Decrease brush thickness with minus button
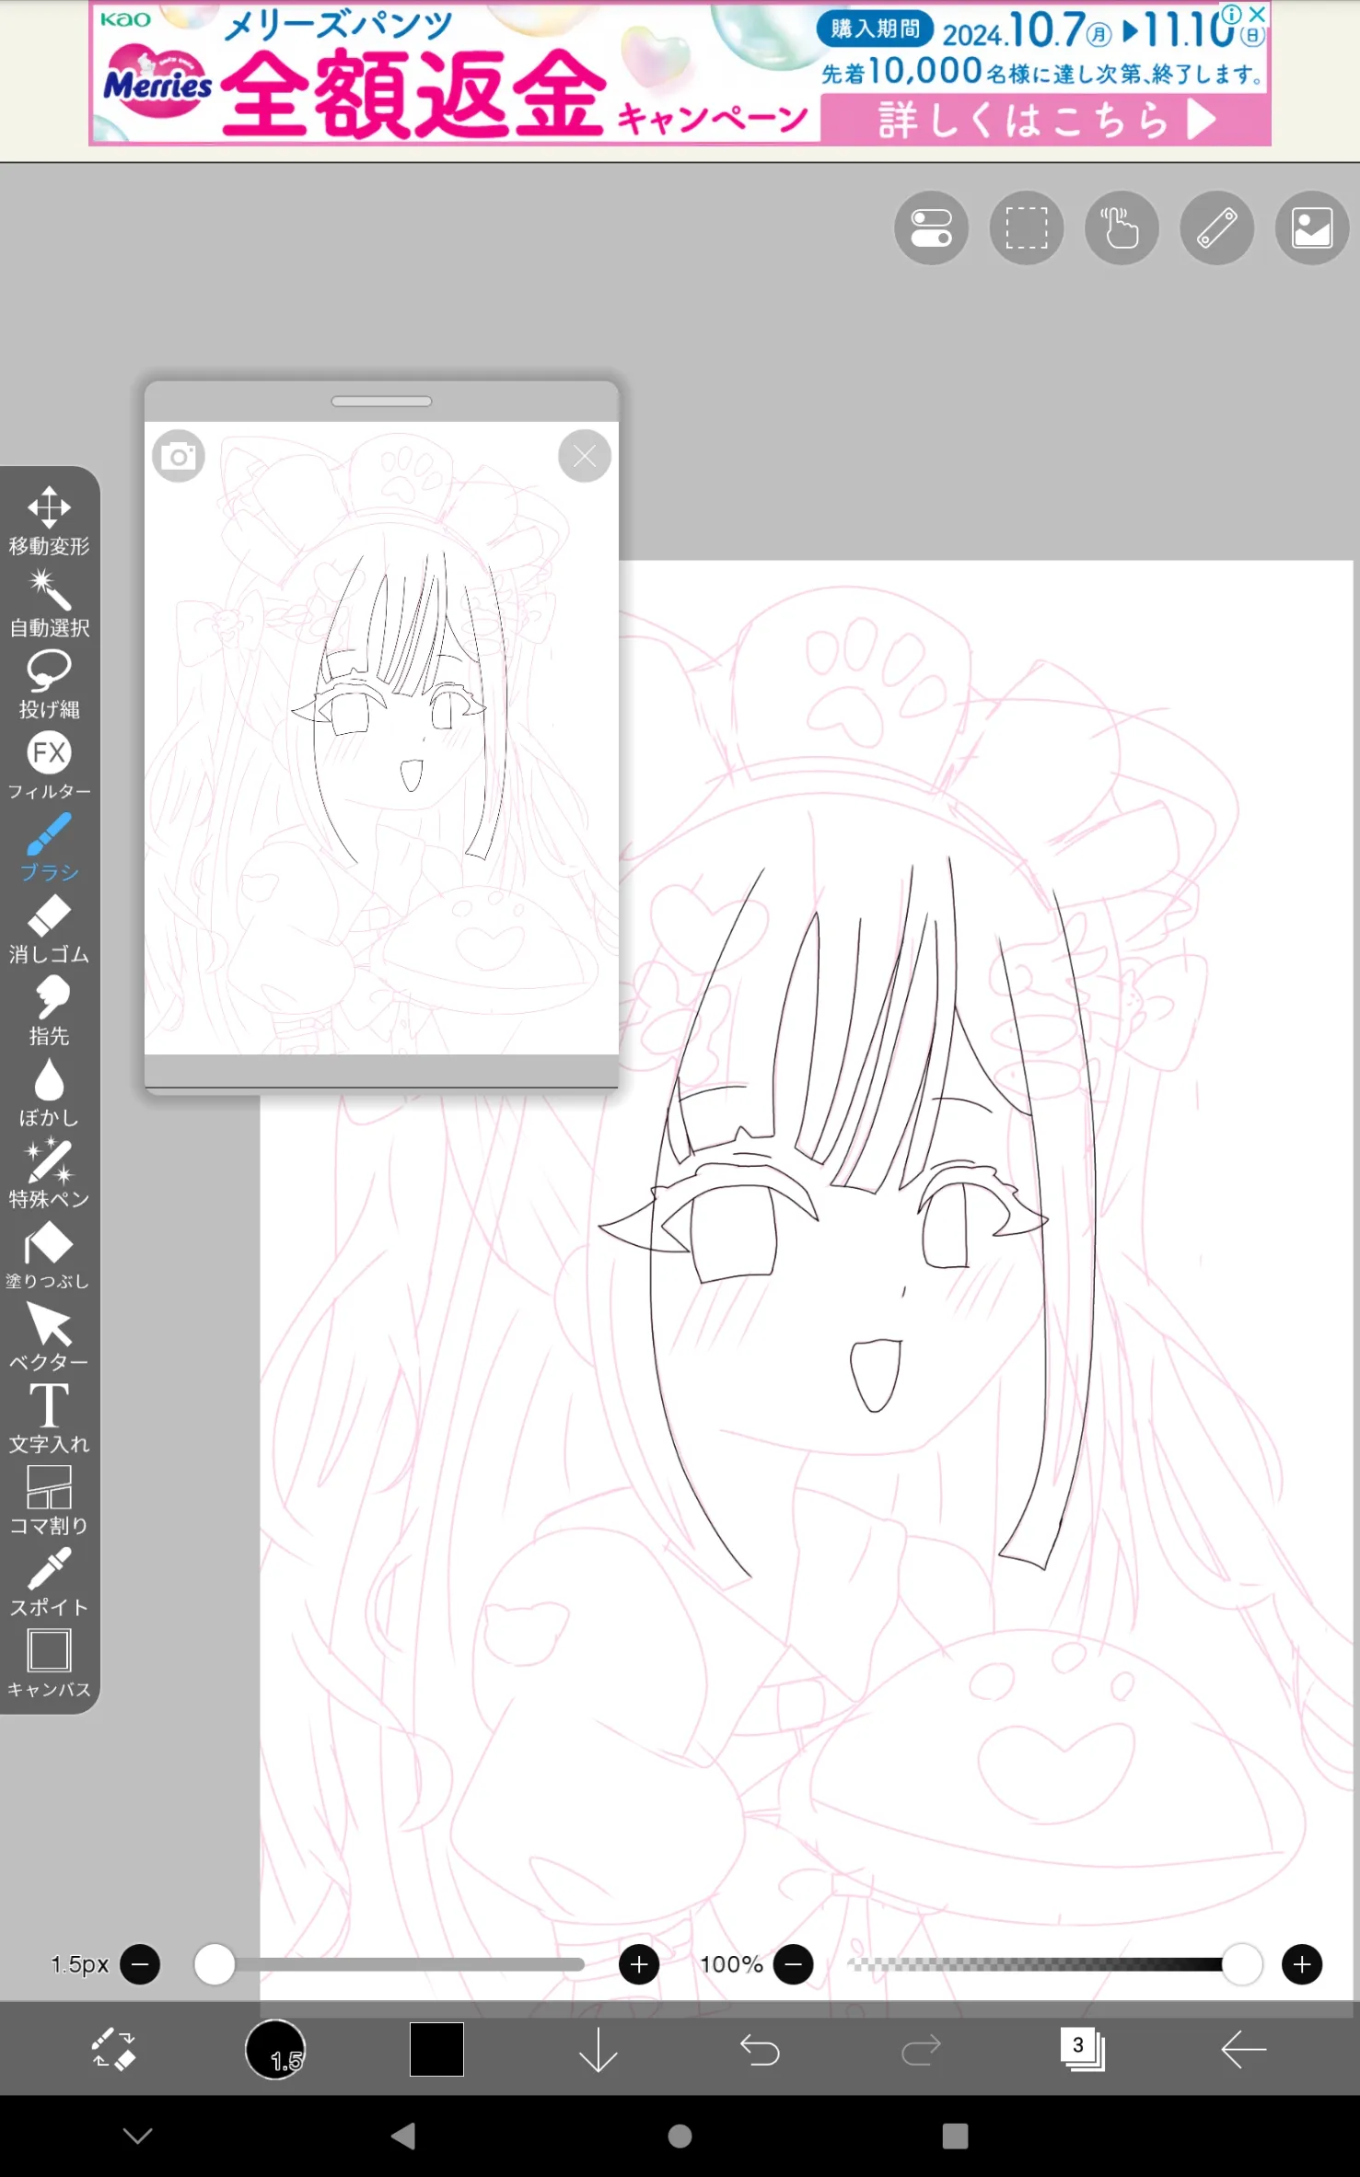Screen dimensions: 1360x2177 pos(140,1964)
